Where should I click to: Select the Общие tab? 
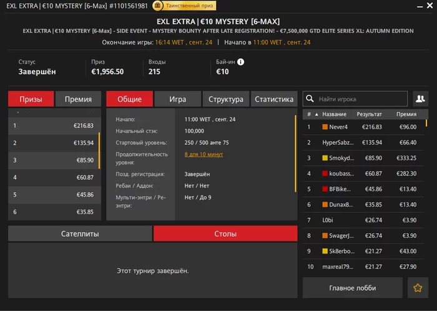(x=130, y=99)
